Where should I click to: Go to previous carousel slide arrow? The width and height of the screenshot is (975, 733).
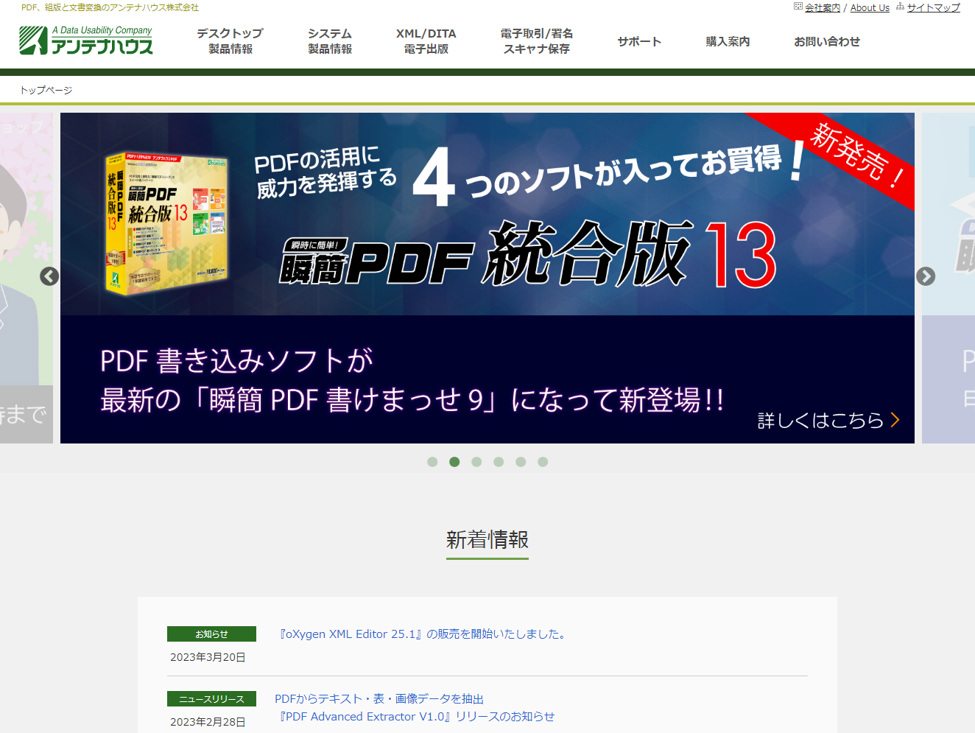49,276
